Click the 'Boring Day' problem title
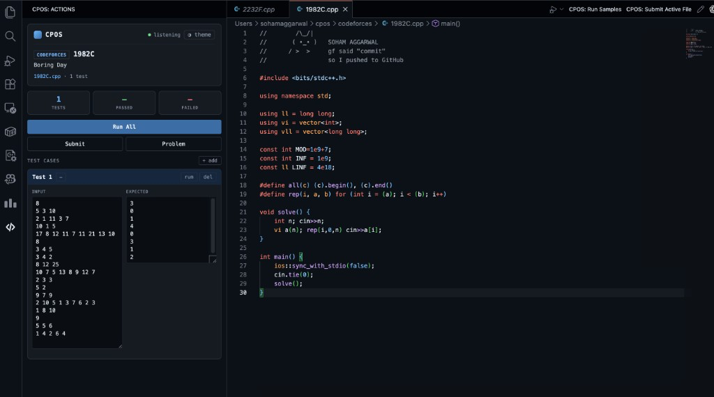Screen dimensions: 714x397 tap(50, 65)
